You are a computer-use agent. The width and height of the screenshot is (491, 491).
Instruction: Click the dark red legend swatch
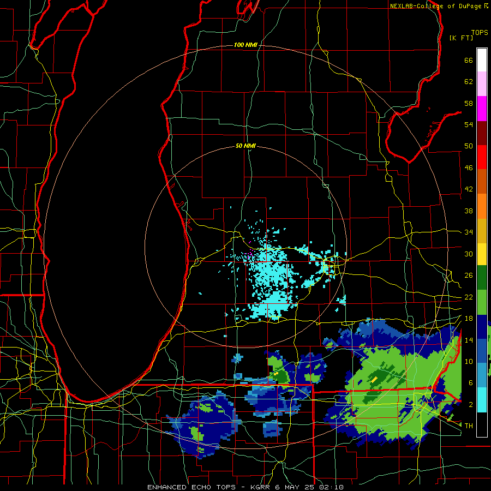pos(482,133)
